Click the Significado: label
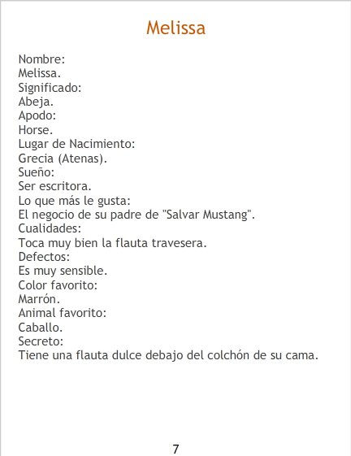Viewport: 351px width, 456px height. [50, 88]
